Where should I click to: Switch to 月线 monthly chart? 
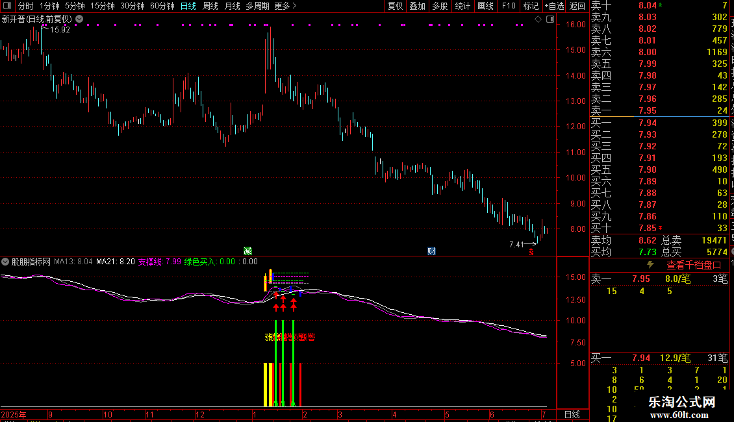pos(232,6)
